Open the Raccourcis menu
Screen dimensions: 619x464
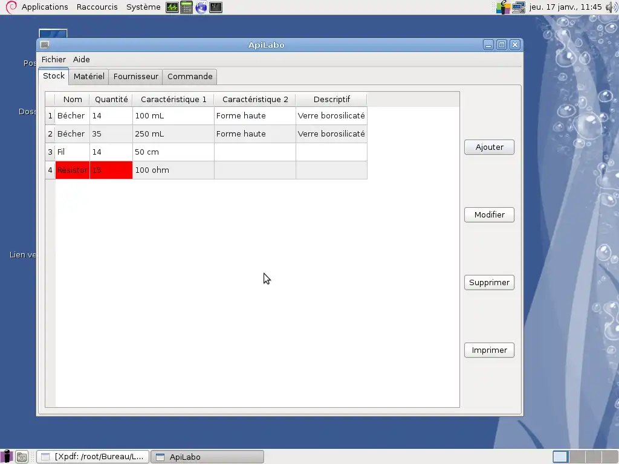(97, 7)
